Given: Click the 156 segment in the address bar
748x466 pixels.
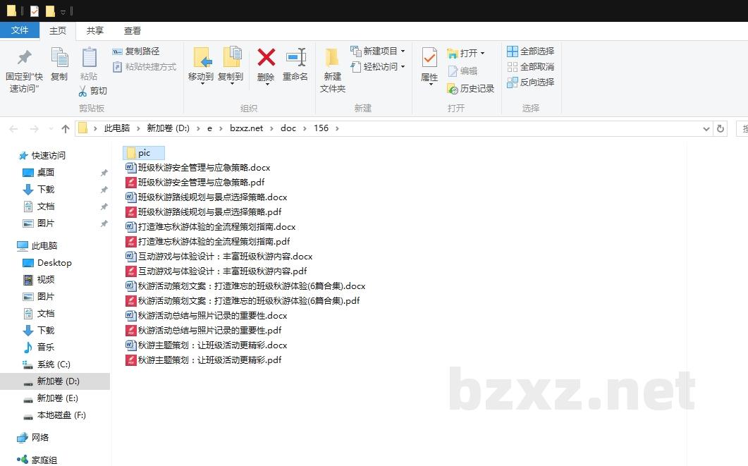Looking at the screenshot, I should point(321,128).
